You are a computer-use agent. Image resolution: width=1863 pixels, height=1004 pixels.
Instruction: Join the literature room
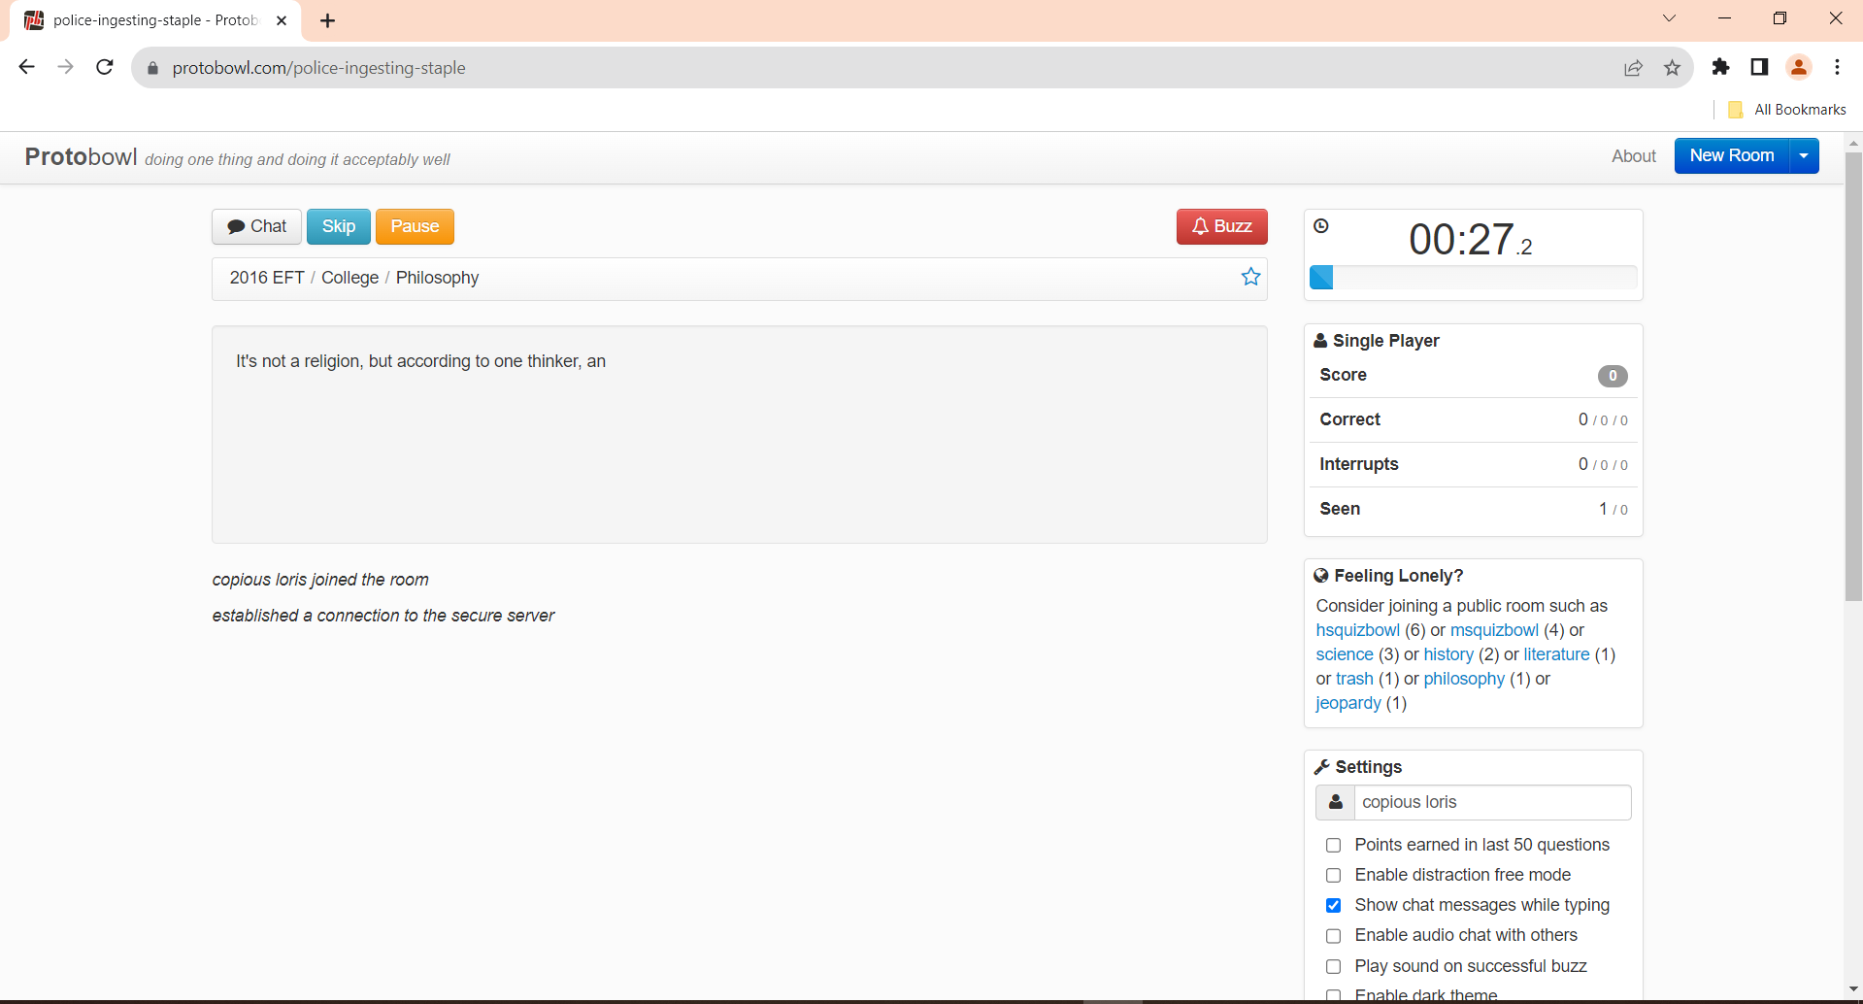coord(1556,654)
